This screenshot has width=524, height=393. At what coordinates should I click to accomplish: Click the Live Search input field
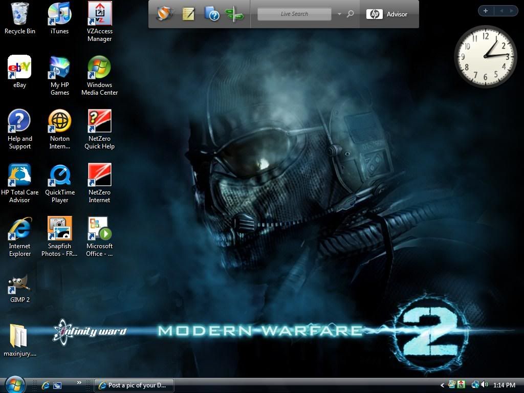[x=294, y=14]
